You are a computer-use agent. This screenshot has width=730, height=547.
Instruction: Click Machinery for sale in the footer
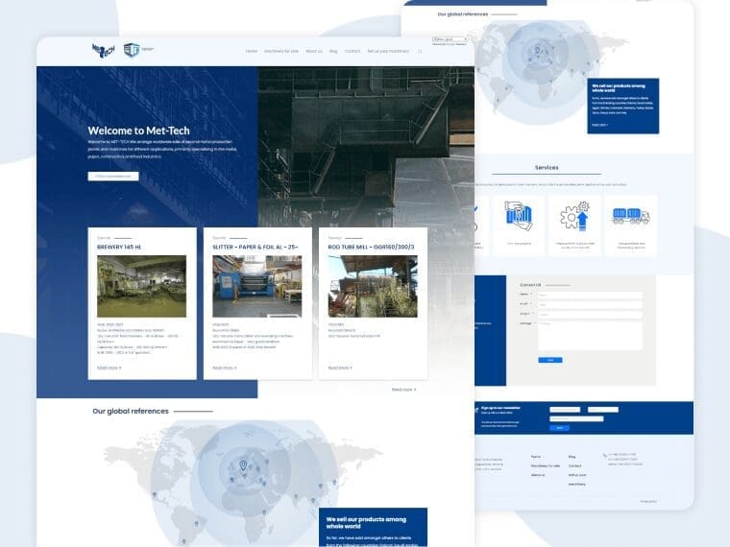pos(546,465)
